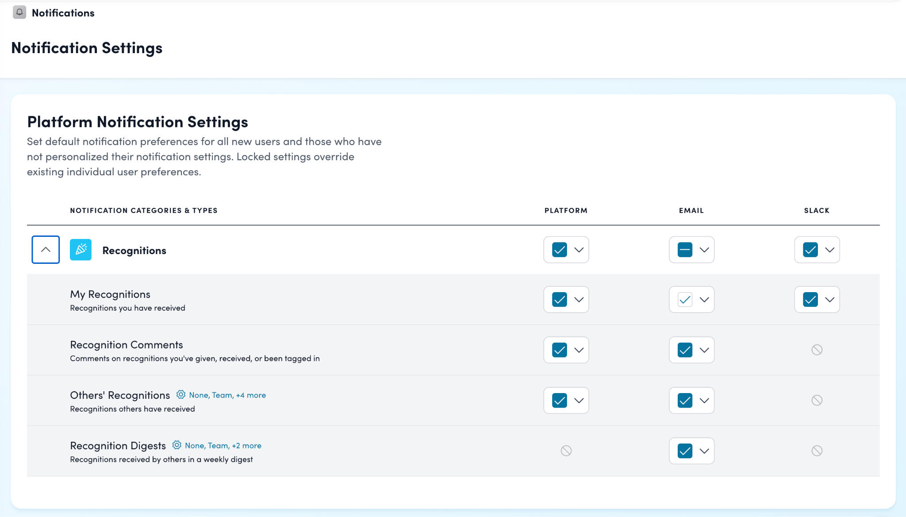This screenshot has width=906, height=517.
Task: Toggle the Recognitions category Slack checkbox
Action: click(x=810, y=250)
